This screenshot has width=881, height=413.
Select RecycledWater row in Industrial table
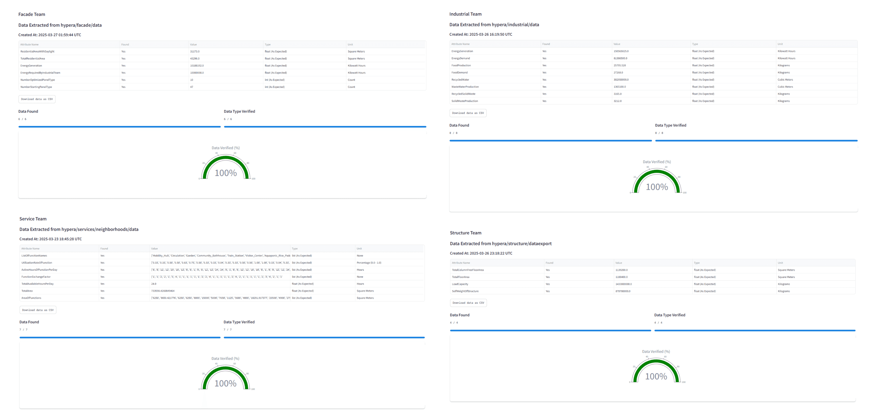point(460,80)
